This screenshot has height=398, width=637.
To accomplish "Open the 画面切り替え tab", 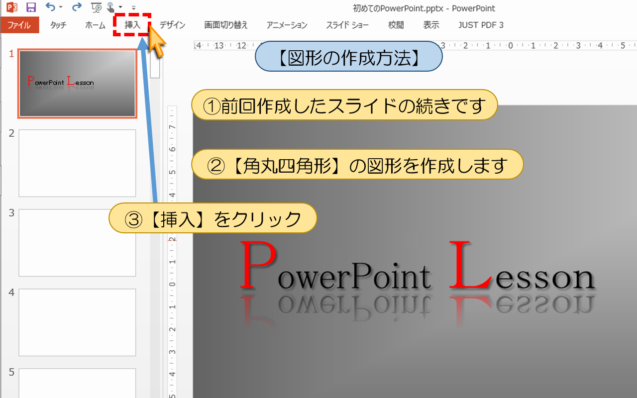I will (226, 25).
